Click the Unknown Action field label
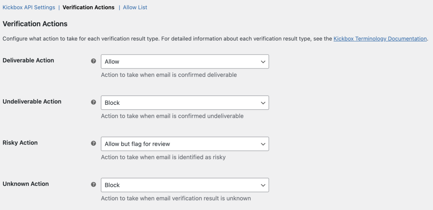The height and width of the screenshot is (210, 433). [26, 184]
